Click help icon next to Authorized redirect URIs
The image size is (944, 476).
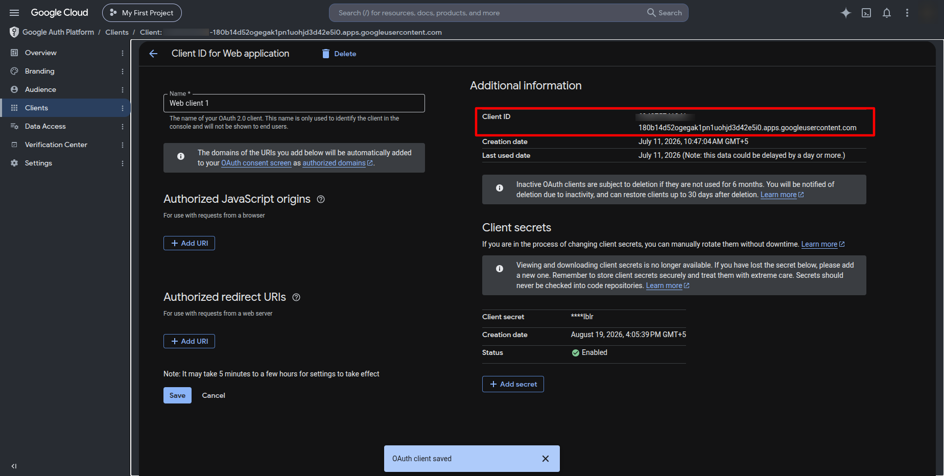[x=296, y=297]
